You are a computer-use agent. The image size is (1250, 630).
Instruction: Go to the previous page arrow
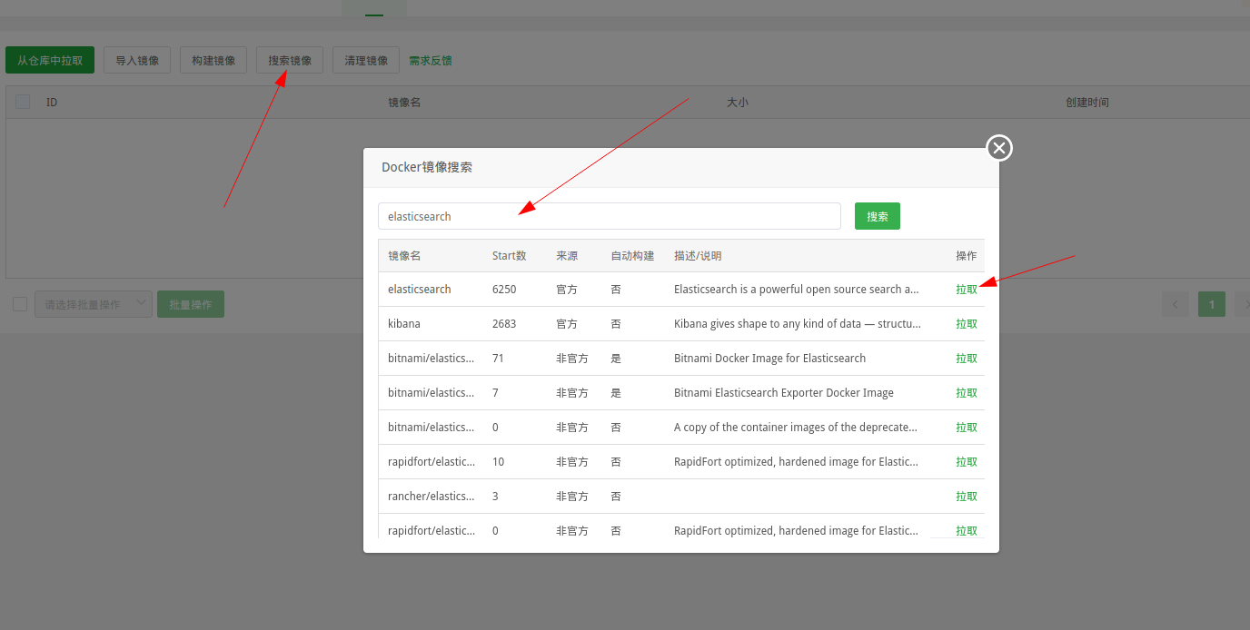1176,304
